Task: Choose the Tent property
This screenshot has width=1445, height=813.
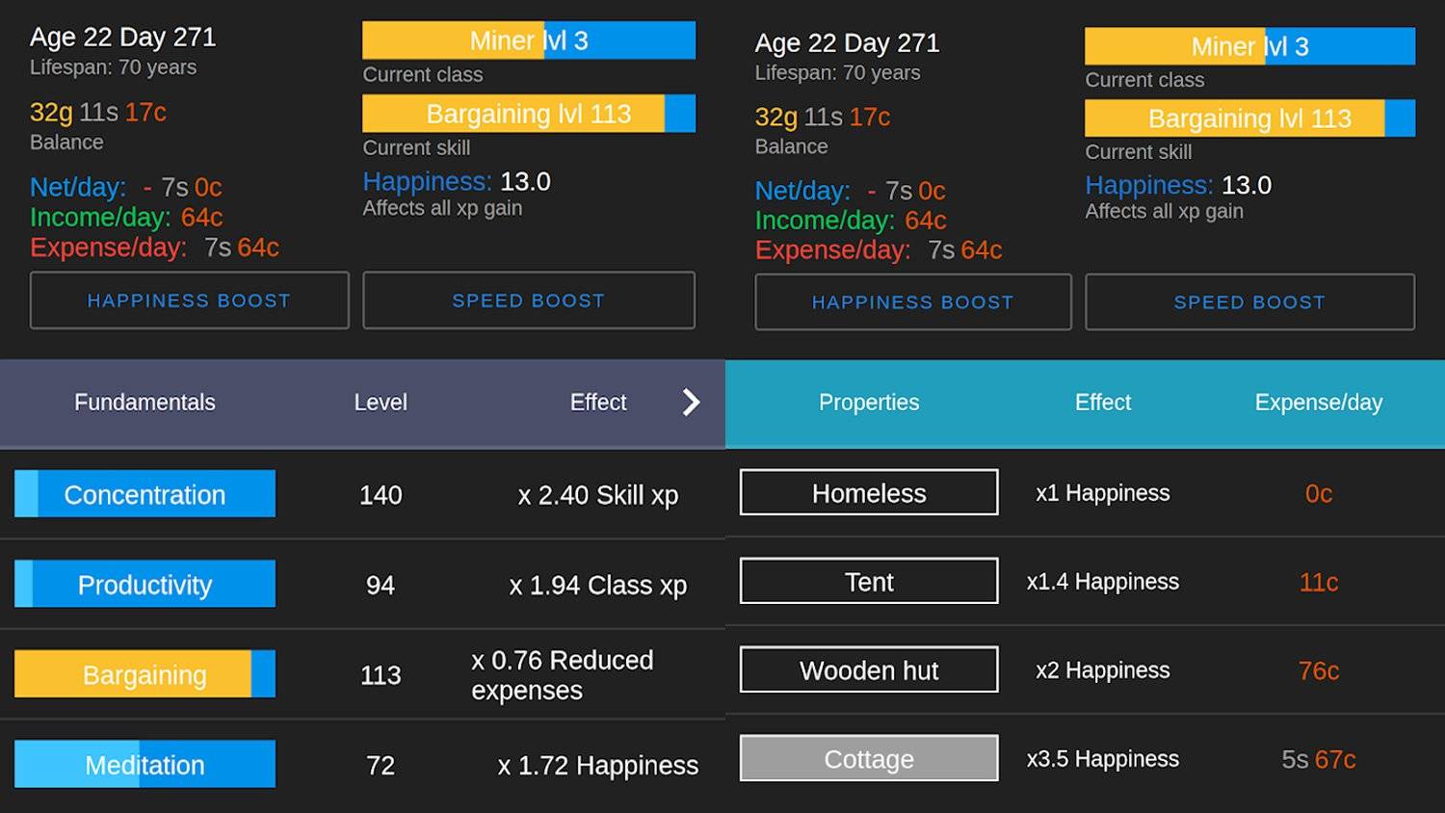Action: point(868,582)
